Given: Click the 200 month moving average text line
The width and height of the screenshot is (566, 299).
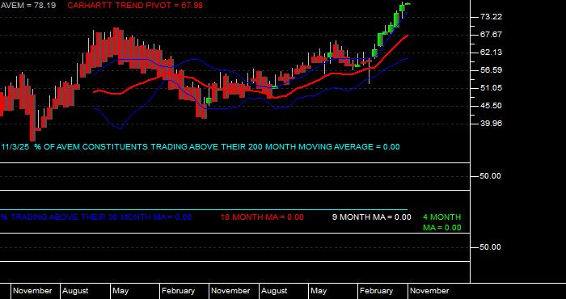Looking at the screenshot, I should click(201, 147).
